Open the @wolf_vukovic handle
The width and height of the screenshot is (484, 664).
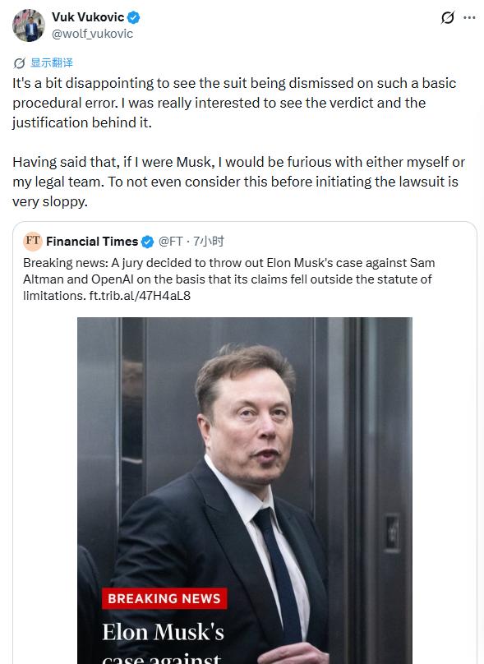[x=92, y=34]
